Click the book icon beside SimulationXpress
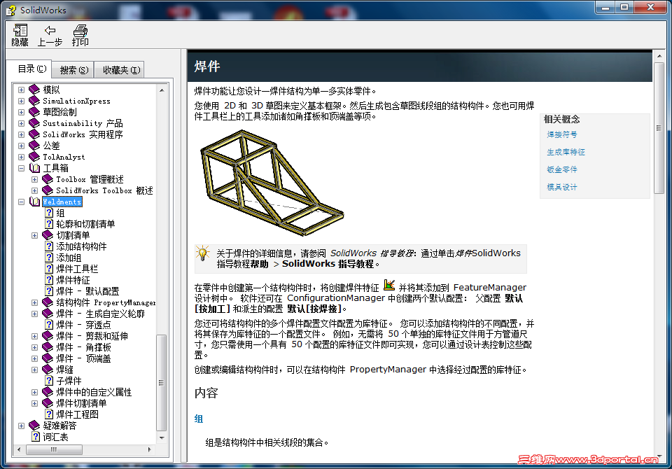This screenshot has width=672, height=469. pyautogui.click(x=34, y=101)
